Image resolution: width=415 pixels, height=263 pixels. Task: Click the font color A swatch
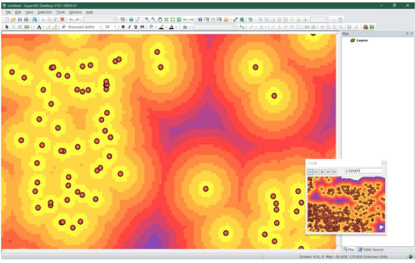pyautogui.click(x=171, y=27)
